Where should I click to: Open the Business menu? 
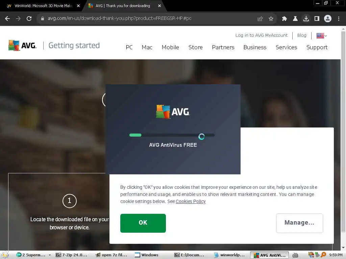pos(255,47)
